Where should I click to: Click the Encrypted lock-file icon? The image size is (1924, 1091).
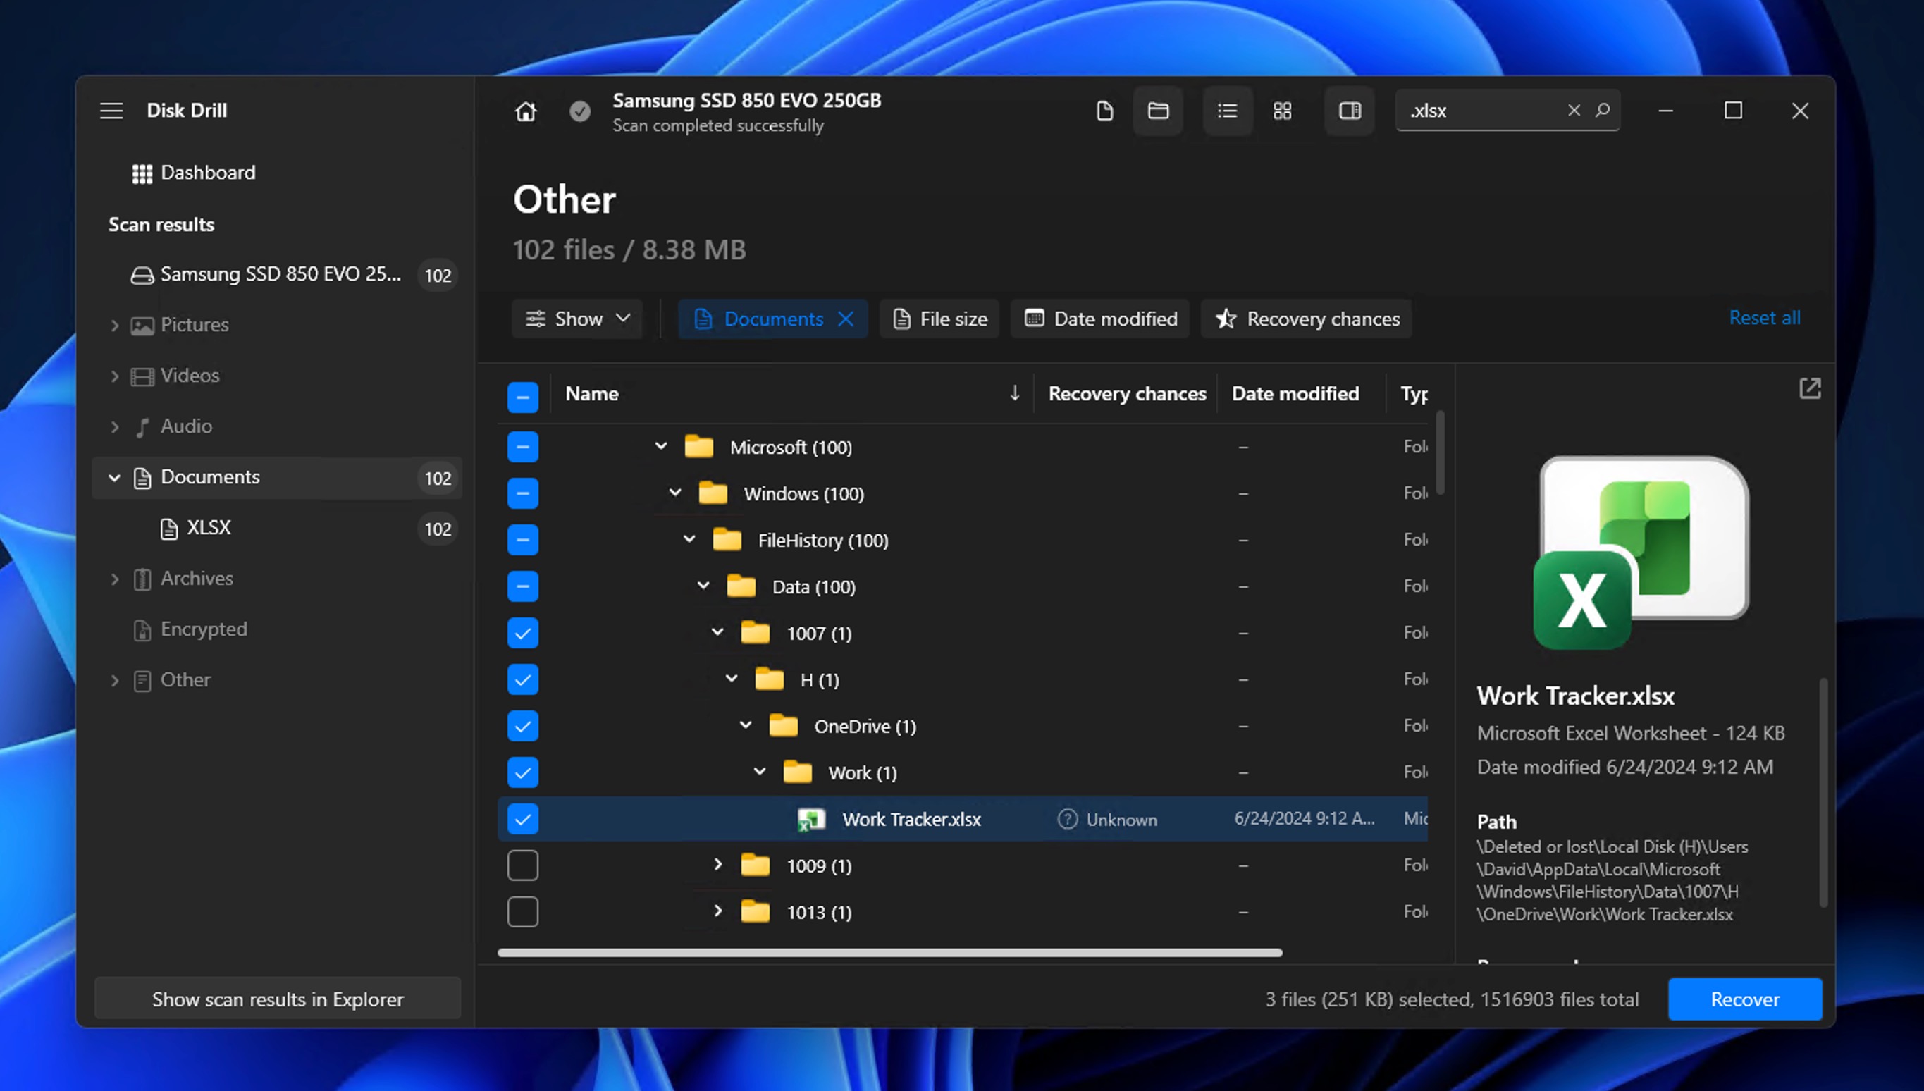[x=142, y=630]
